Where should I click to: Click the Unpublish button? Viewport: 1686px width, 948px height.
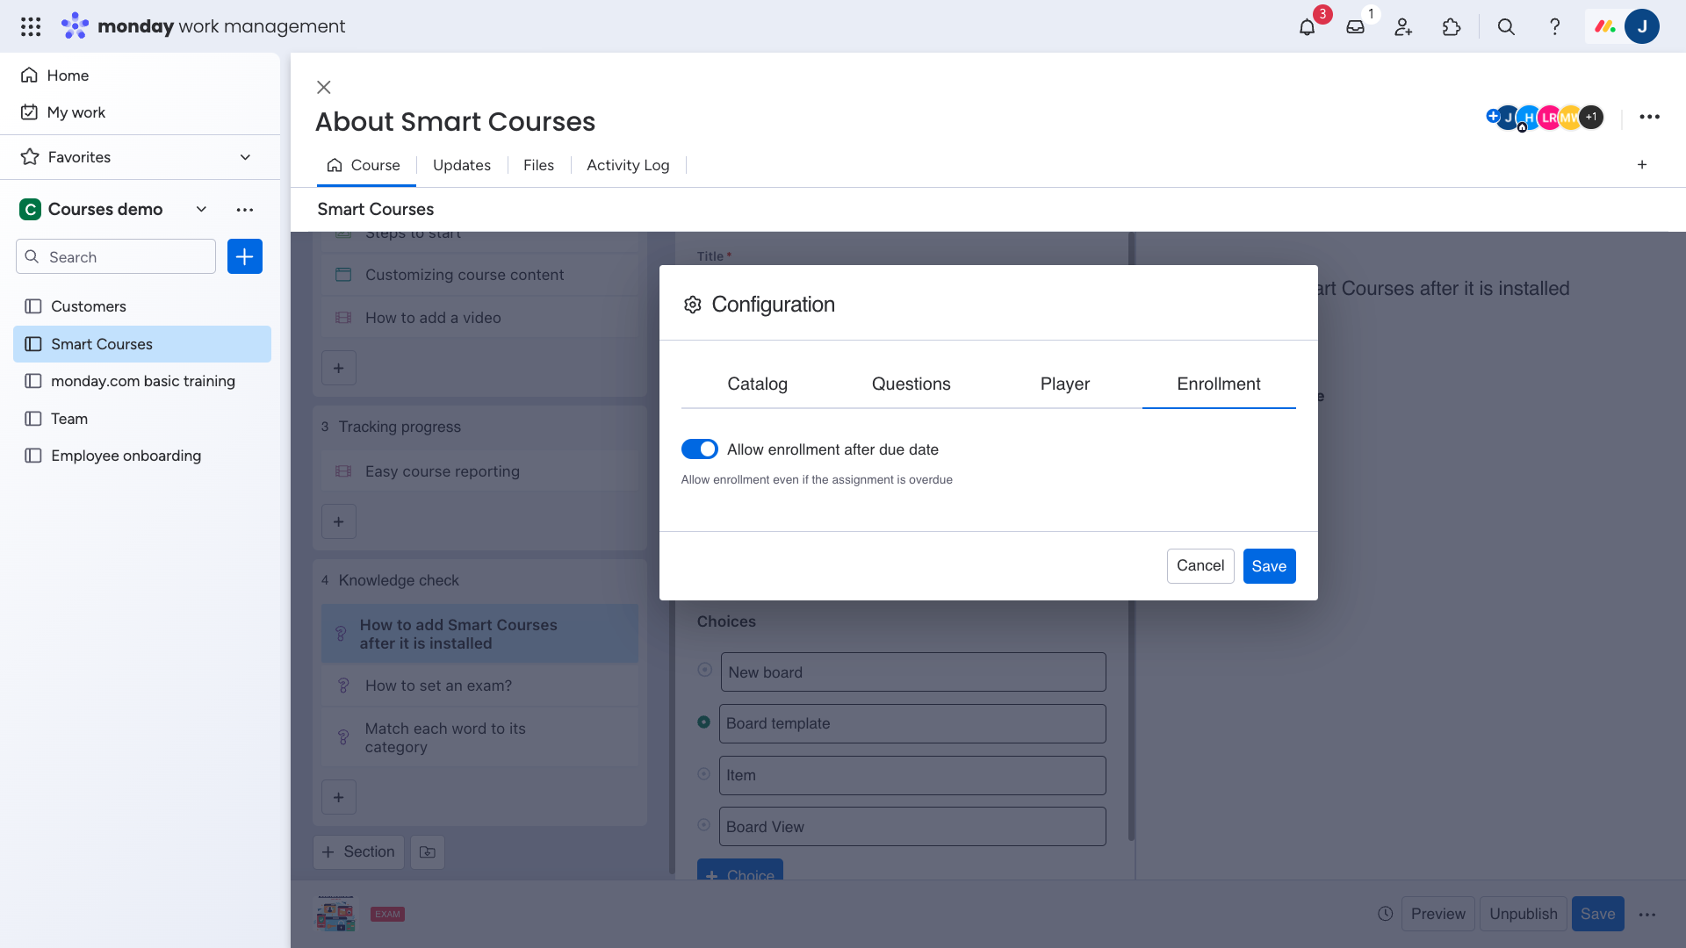(1524, 914)
